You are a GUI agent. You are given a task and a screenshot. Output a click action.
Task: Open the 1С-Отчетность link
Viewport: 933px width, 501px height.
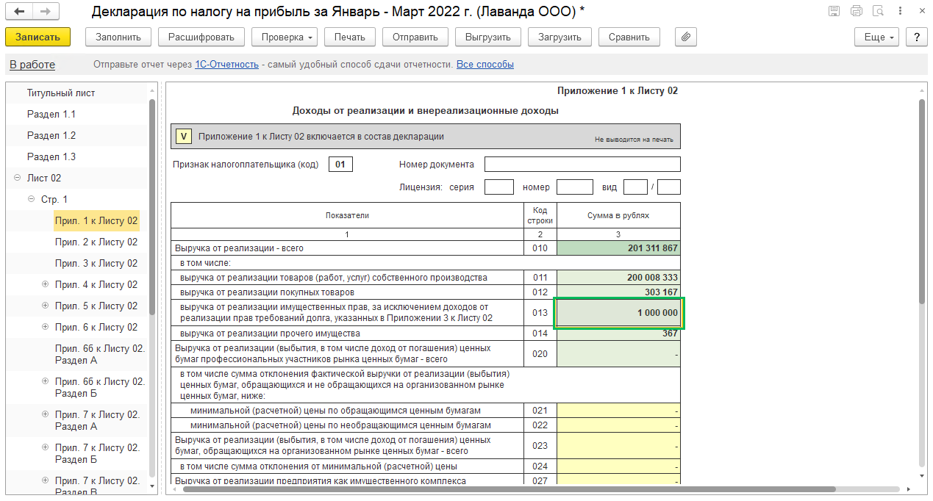point(226,65)
